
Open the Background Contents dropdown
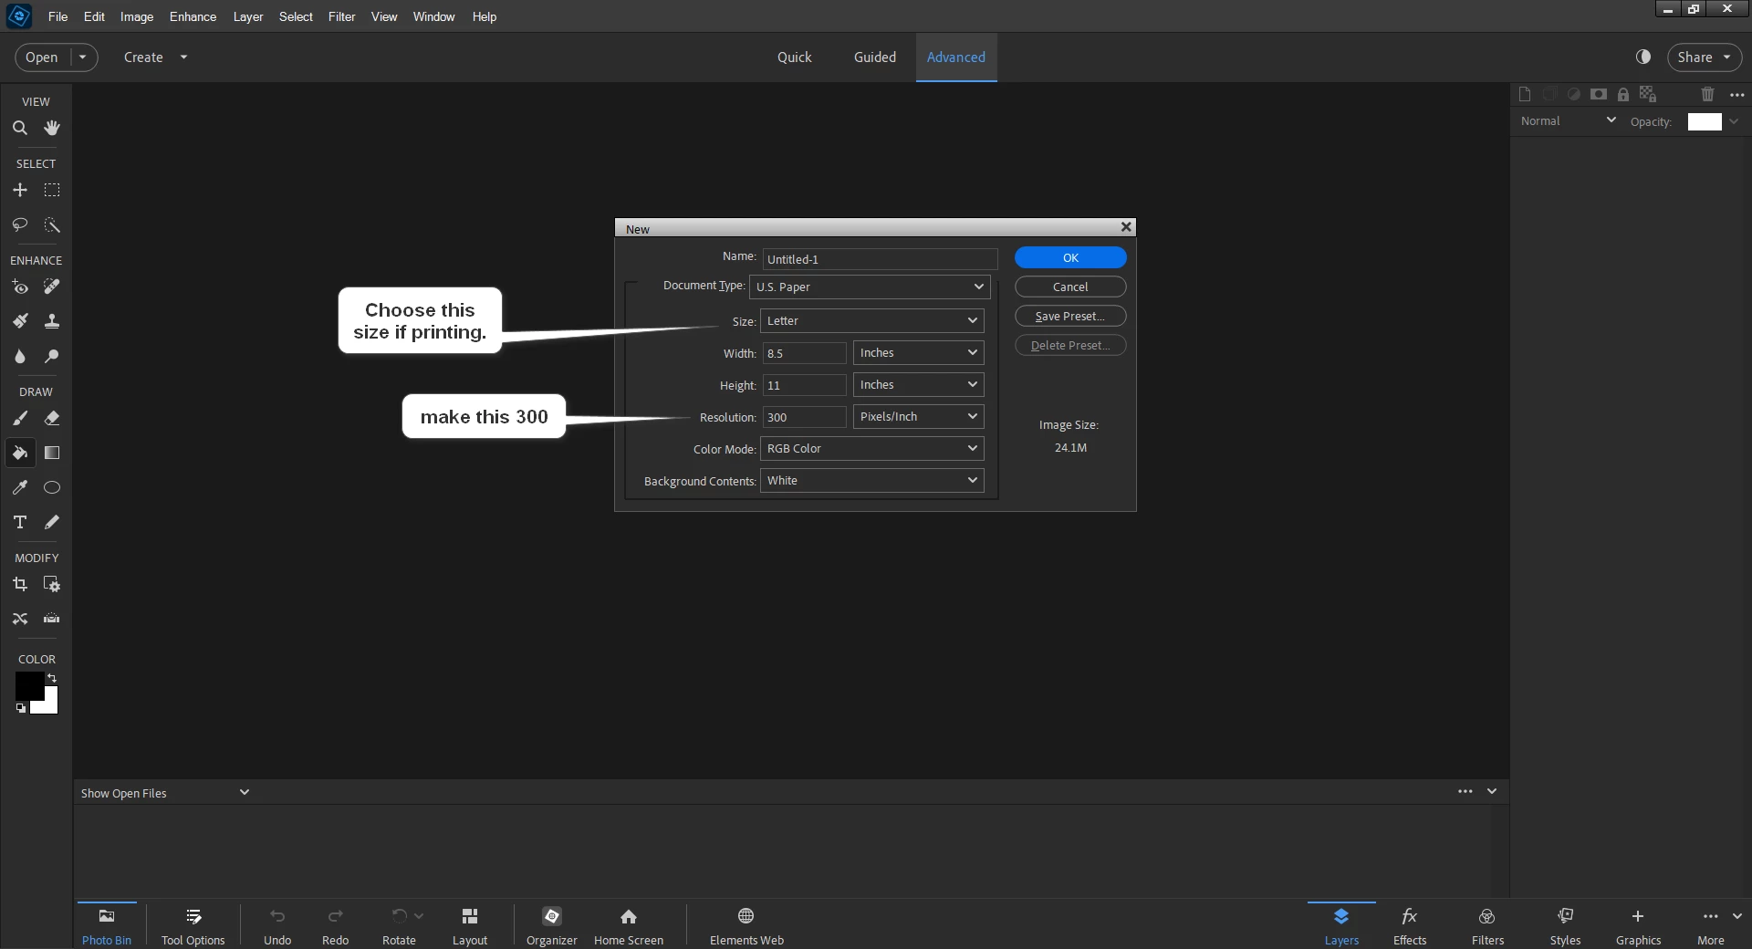871,480
